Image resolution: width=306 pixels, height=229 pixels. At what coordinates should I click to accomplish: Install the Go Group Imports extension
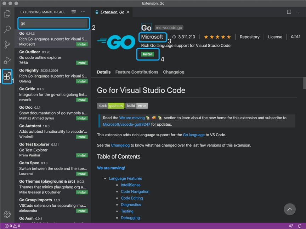click(82, 211)
